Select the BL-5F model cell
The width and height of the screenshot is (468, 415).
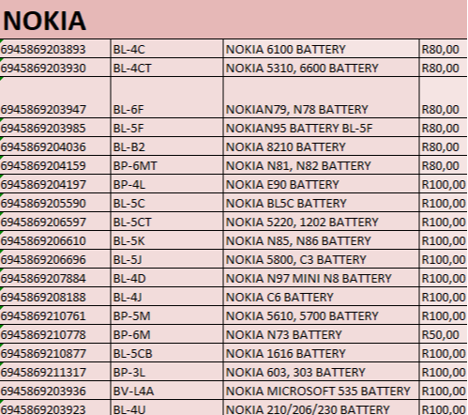167,128
